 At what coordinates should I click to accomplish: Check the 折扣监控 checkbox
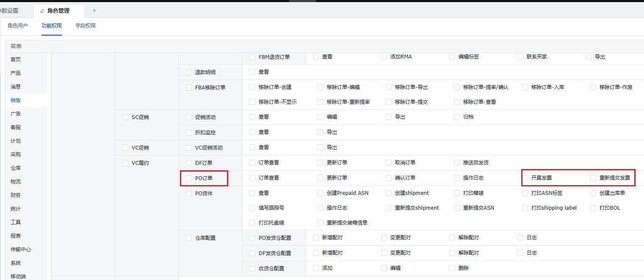click(189, 133)
